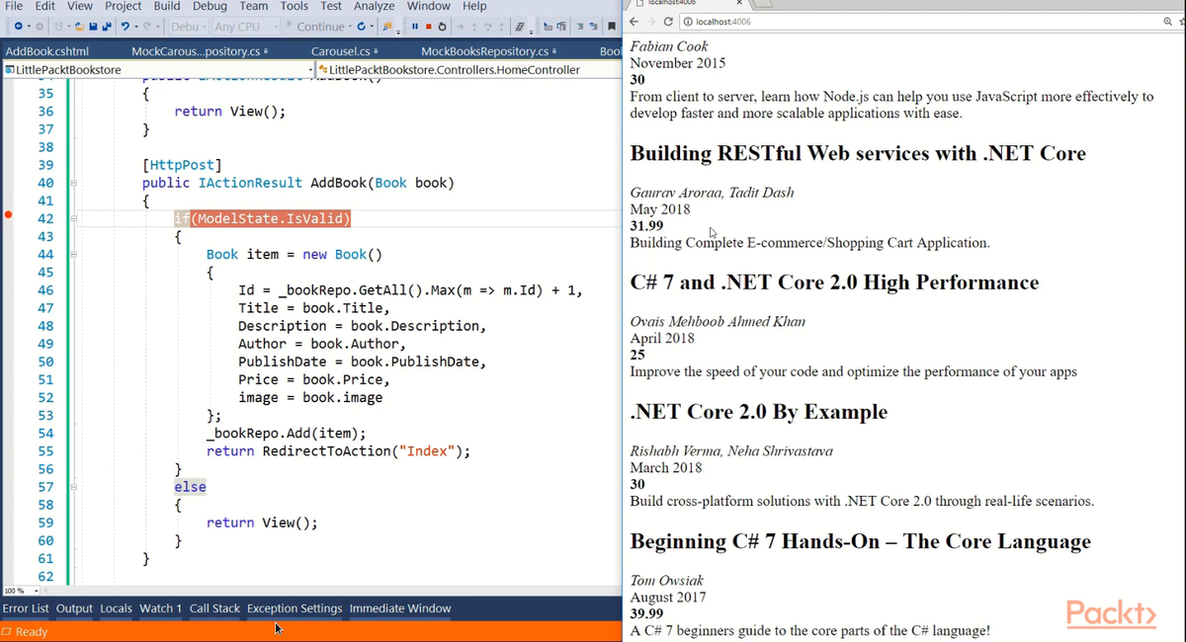Image resolution: width=1186 pixels, height=642 pixels.
Task: Open the Any CPU platform dropdown
Action: [246, 27]
